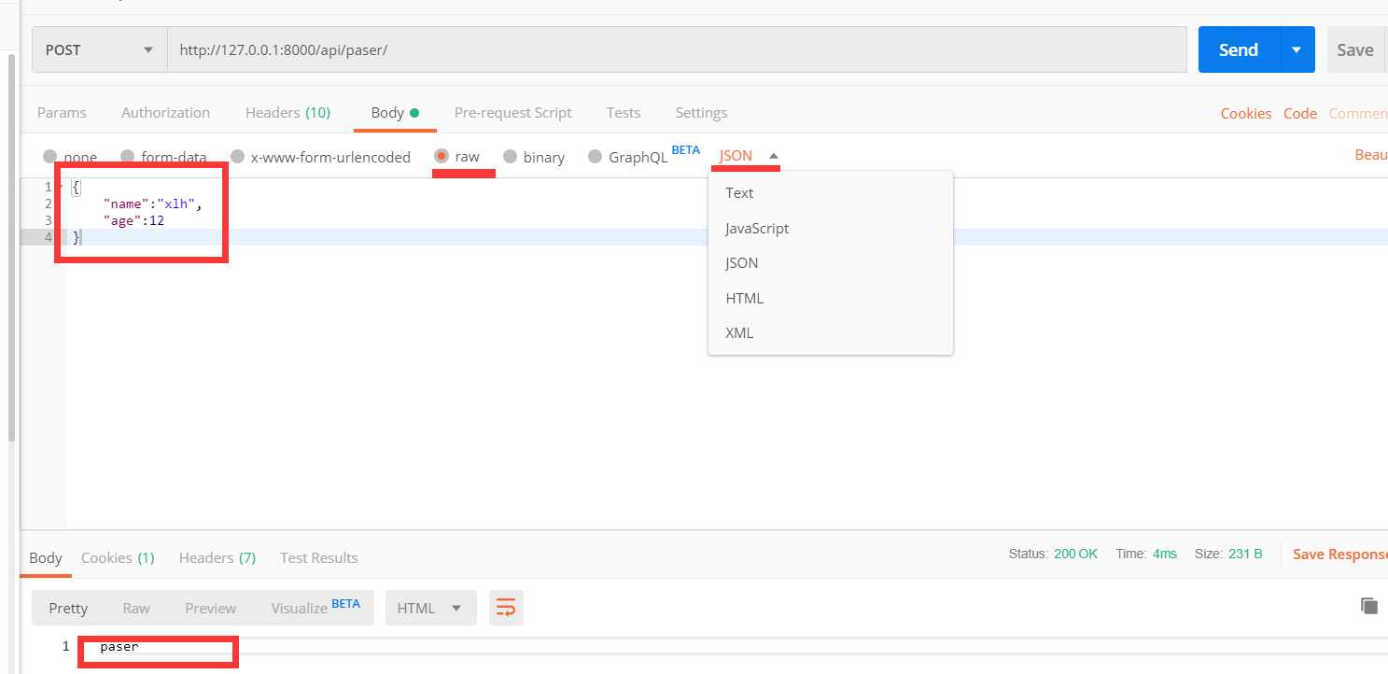
Task: Select the Preview response view
Action: (x=210, y=608)
